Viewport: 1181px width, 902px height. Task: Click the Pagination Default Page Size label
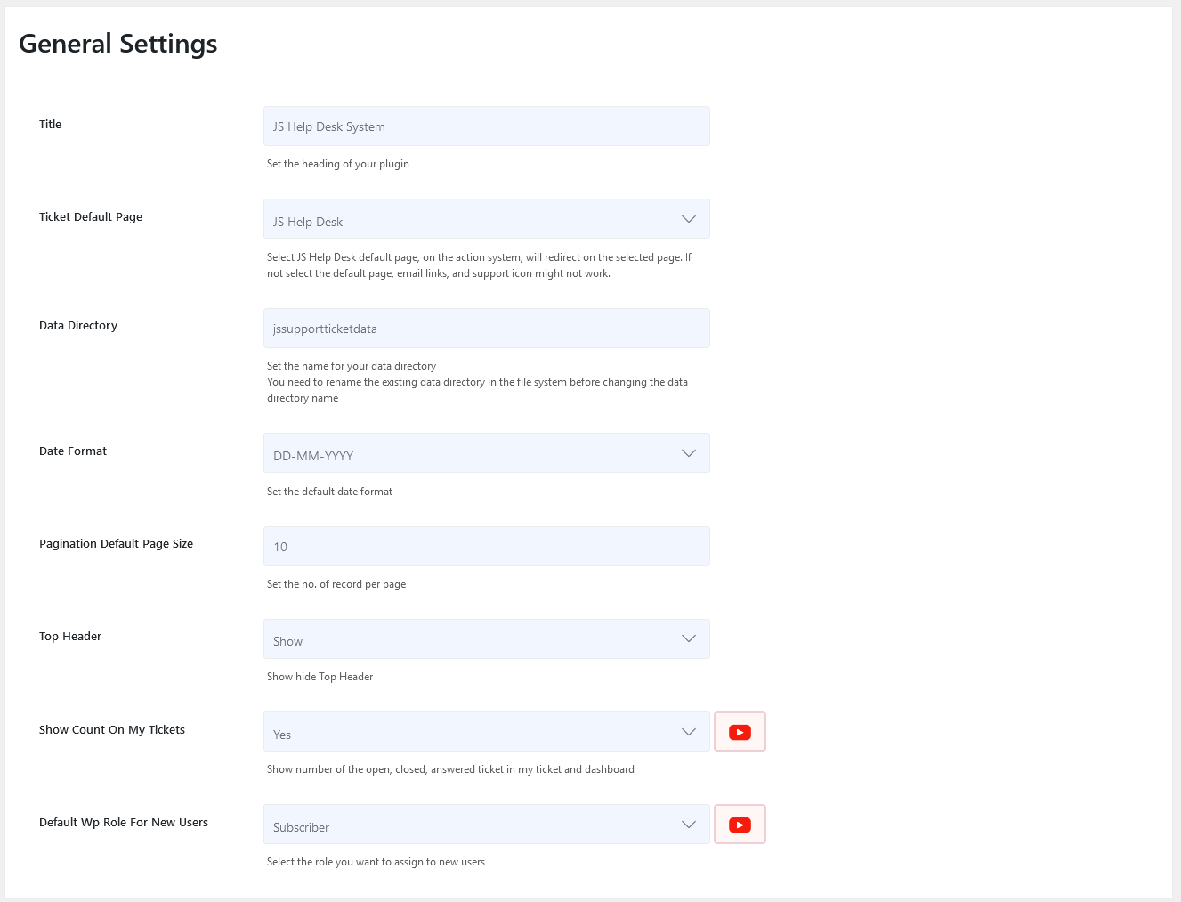point(116,544)
